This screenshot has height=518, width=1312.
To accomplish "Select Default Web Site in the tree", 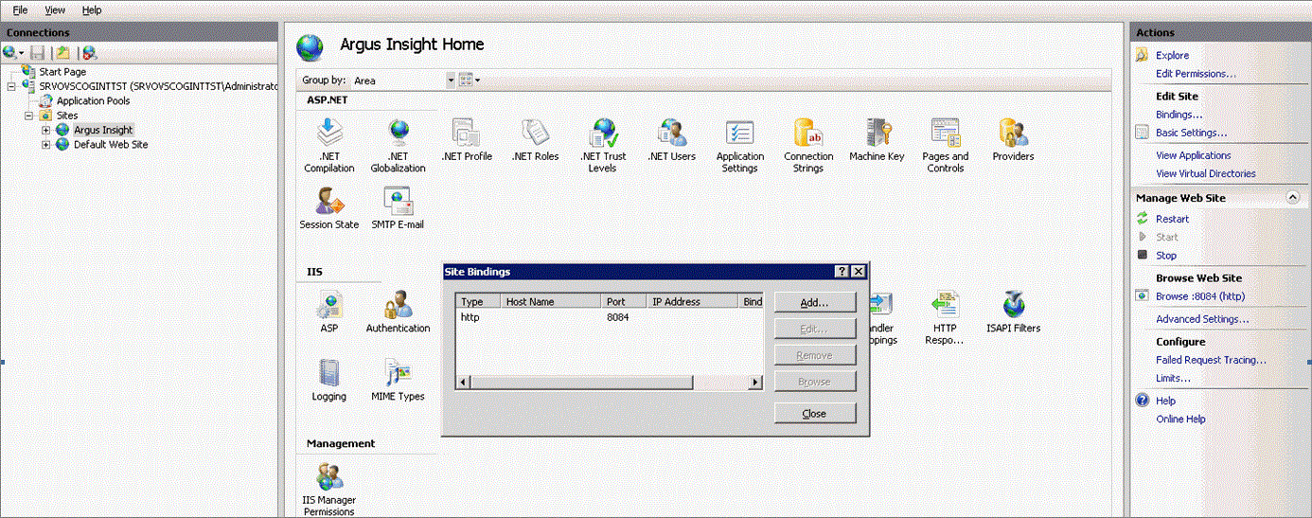I will [x=111, y=145].
